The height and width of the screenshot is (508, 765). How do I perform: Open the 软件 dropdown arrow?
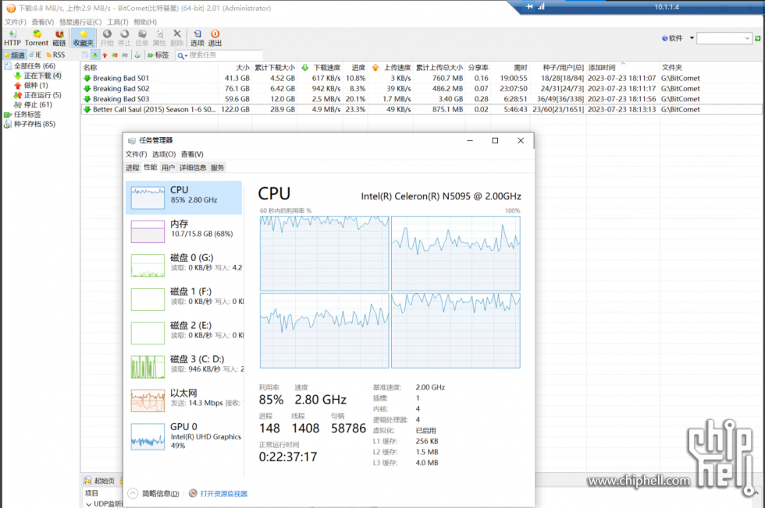click(692, 38)
